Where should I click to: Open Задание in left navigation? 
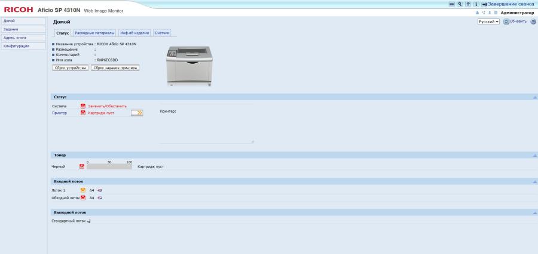(23, 29)
